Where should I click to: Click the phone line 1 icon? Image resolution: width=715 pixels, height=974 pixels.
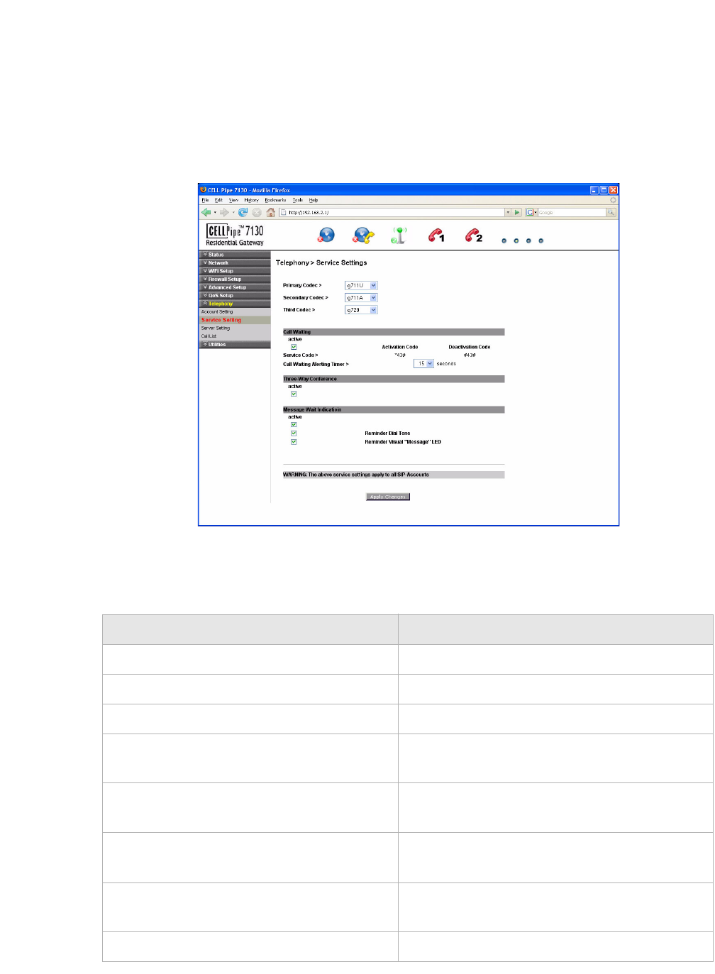click(436, 236)
